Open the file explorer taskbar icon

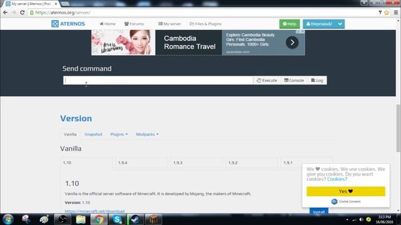click(81, 219)
